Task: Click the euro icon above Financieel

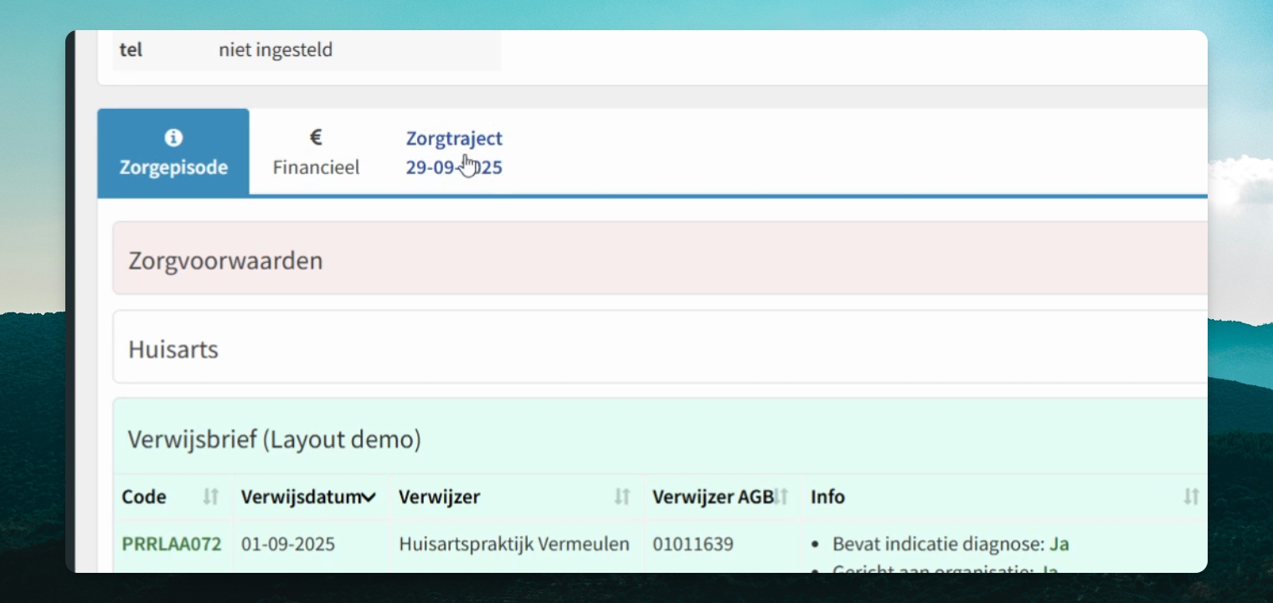Action: click(316, 137)
